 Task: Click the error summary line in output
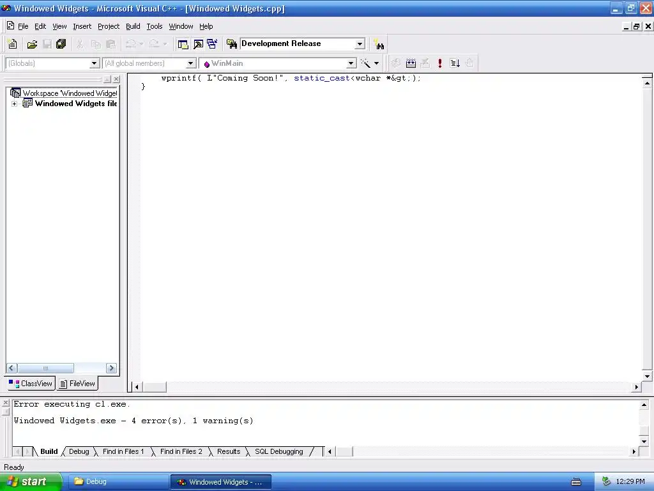coord(133,421)
